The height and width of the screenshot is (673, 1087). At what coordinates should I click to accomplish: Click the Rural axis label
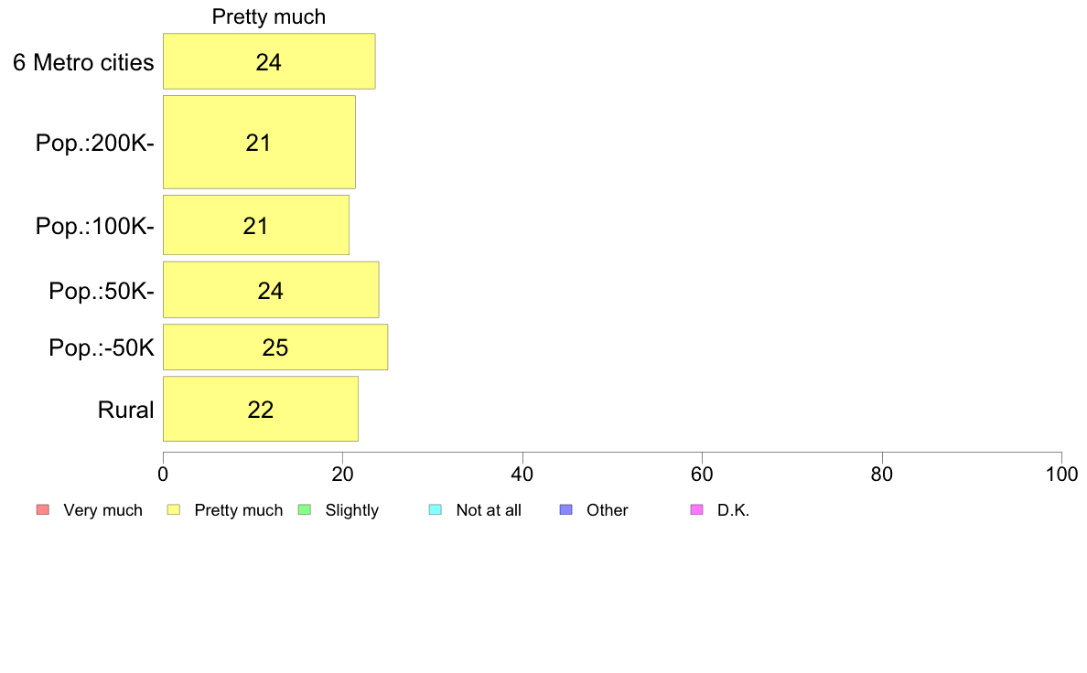125,410
